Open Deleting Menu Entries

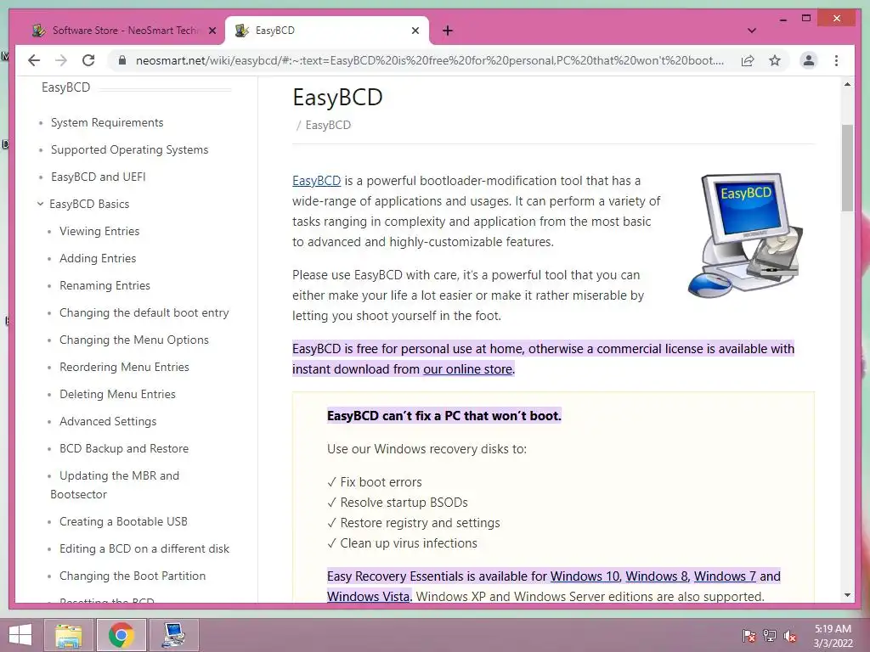coord(117,394)
